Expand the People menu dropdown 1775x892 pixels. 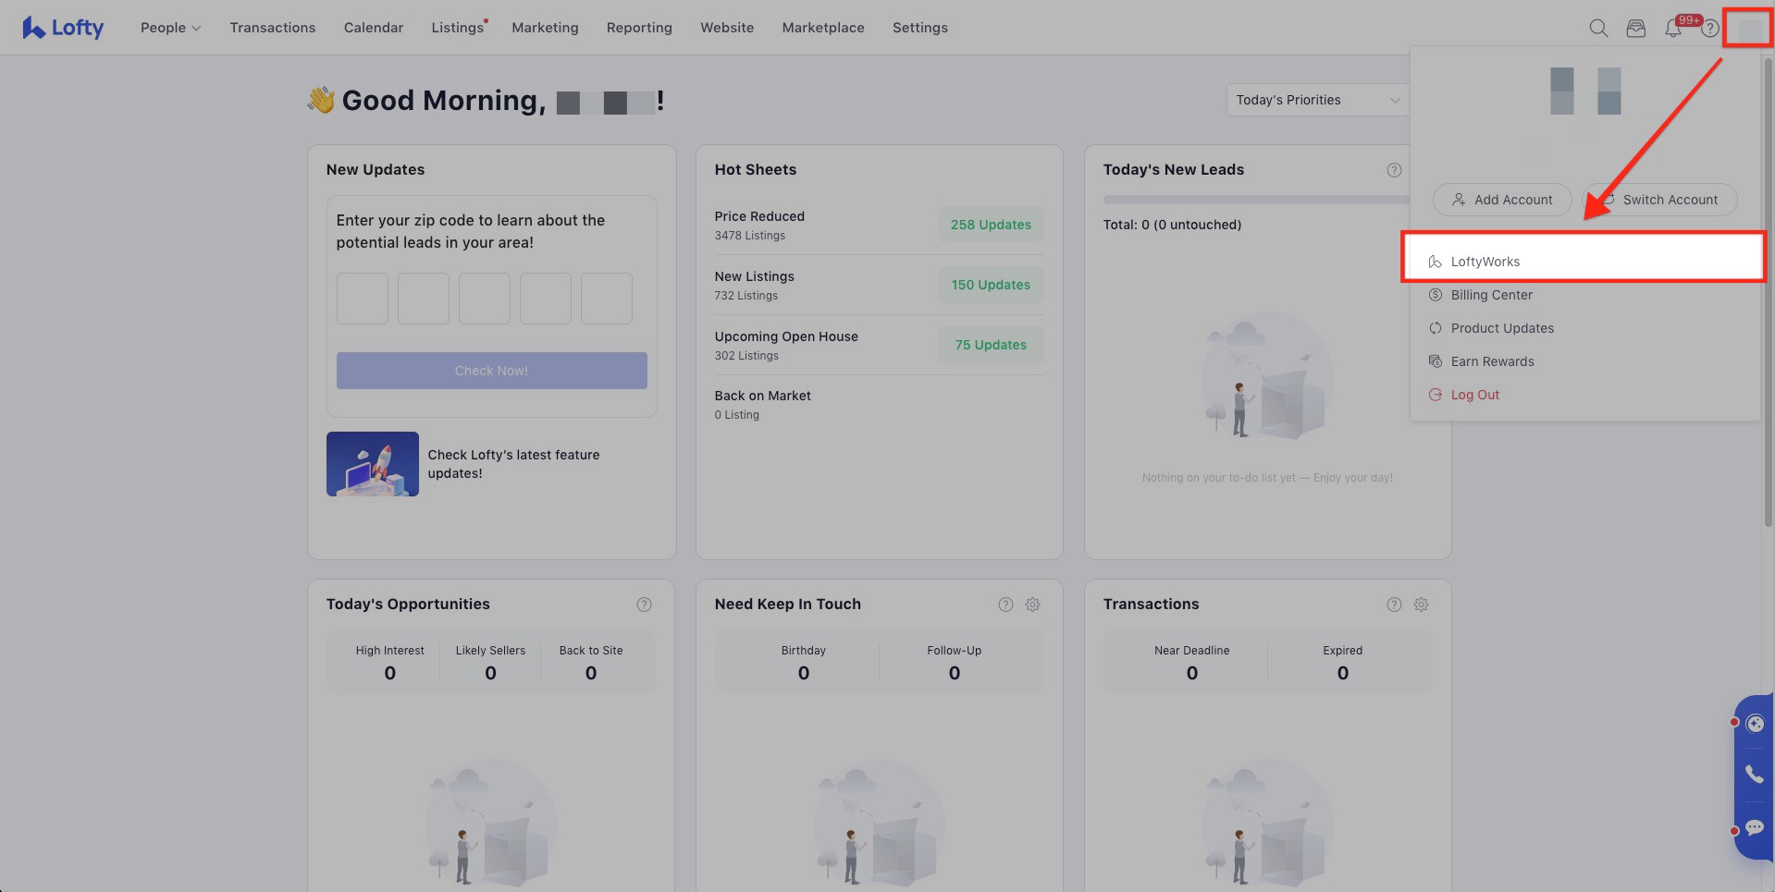coord(170,28)
